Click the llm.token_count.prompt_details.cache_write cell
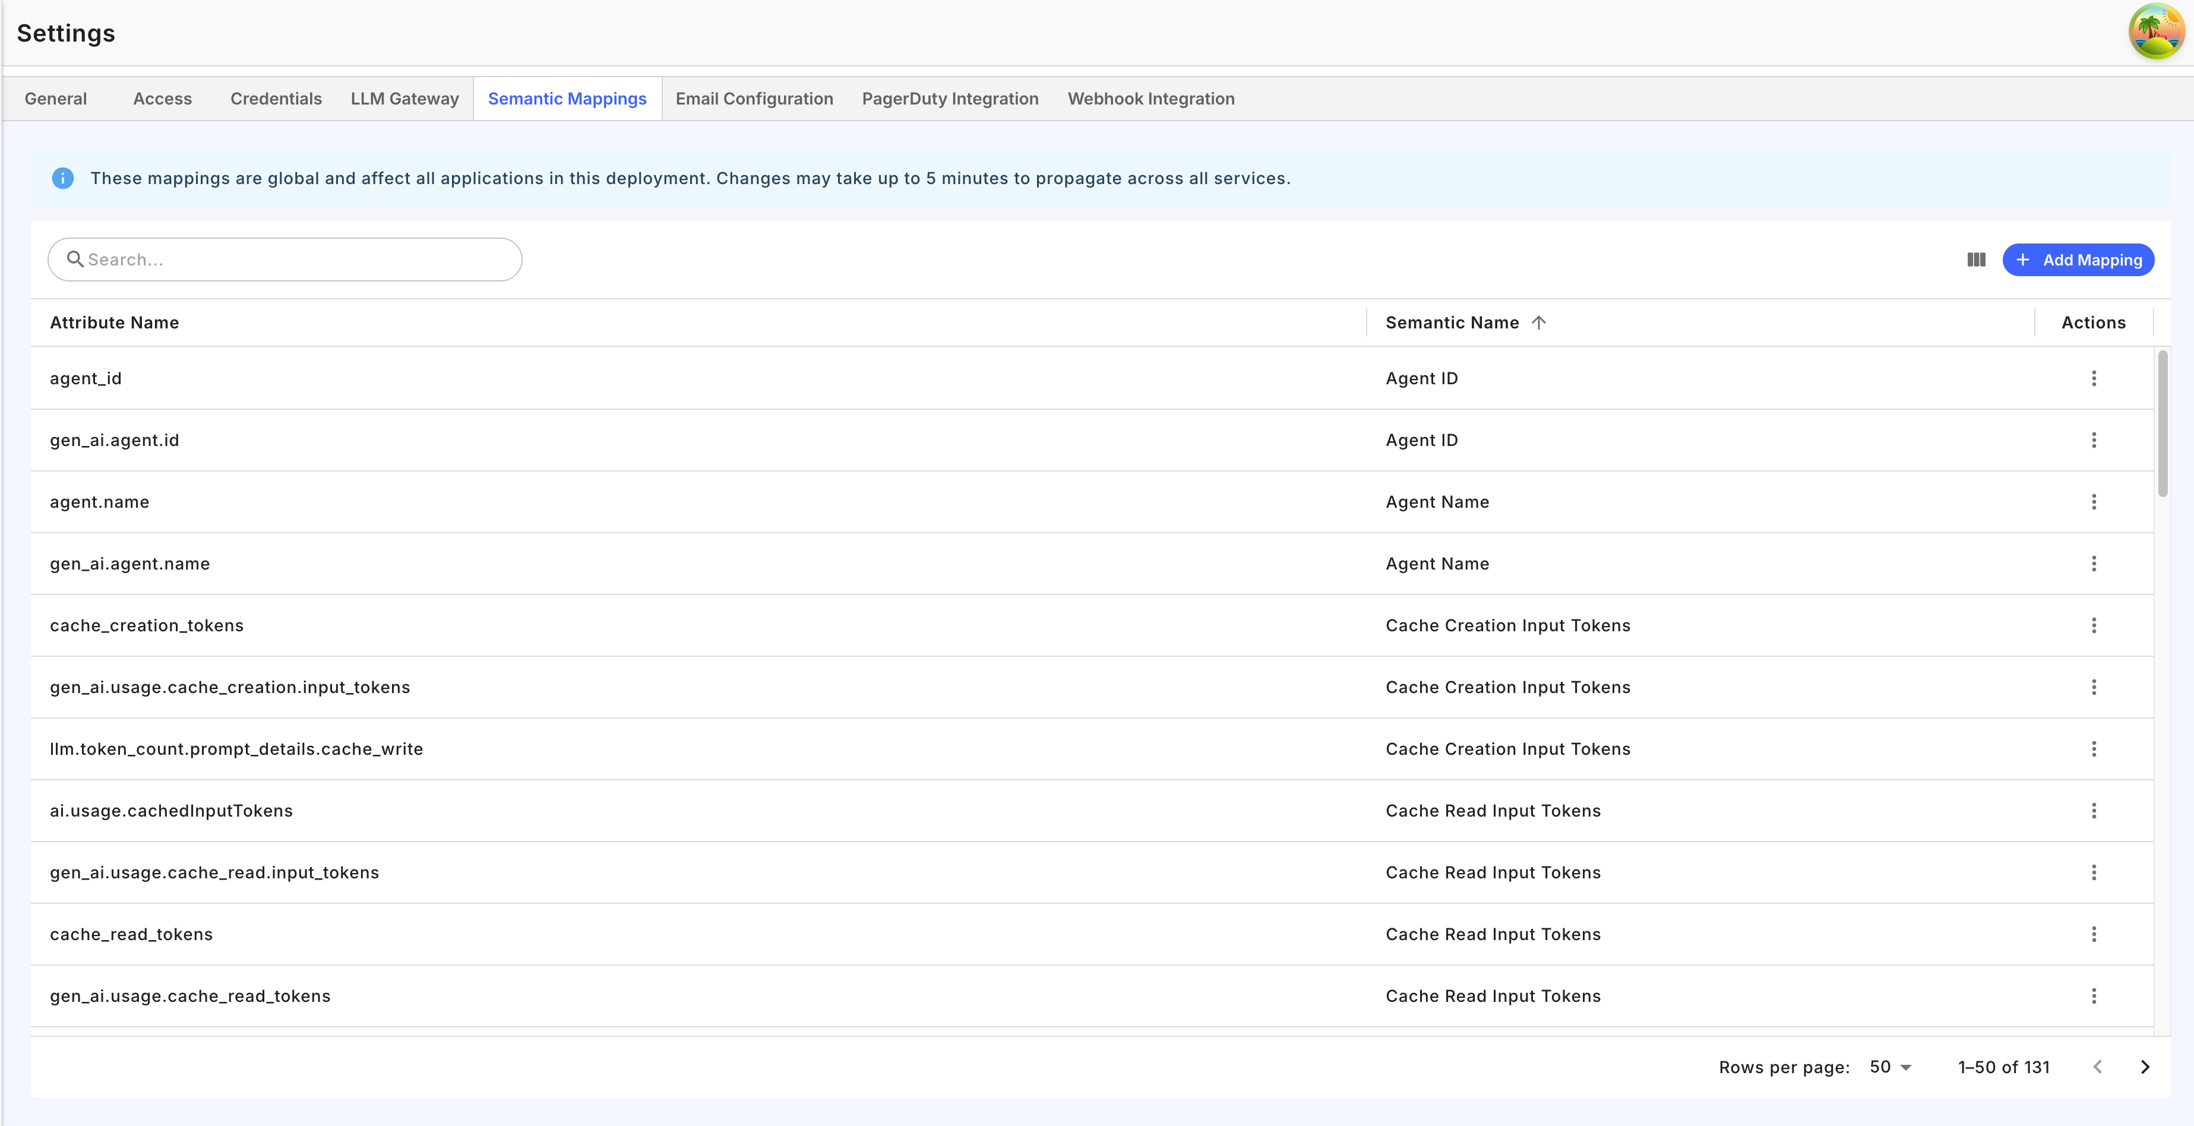Image resolution: width=2194 pixels, height=1126 pixels. [236, 749]
